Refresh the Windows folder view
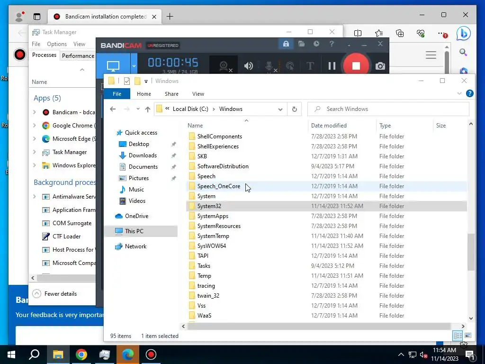Viewport: 485px width, 364px height. point(294,109)
